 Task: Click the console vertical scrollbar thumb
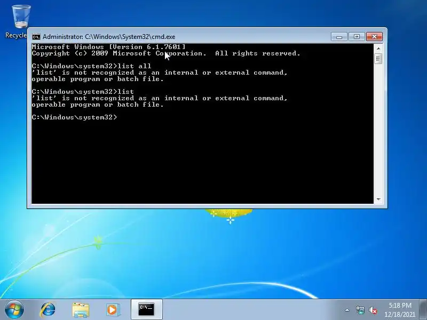378,59
